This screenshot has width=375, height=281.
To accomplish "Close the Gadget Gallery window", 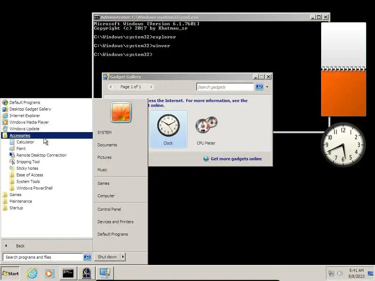I will (x=268, y=77).
